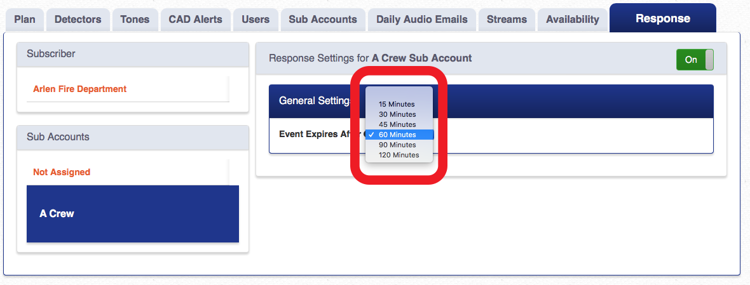This screenshot has height=285, width=750.
Task: View the Streams tab
Action: pos(507,20)
